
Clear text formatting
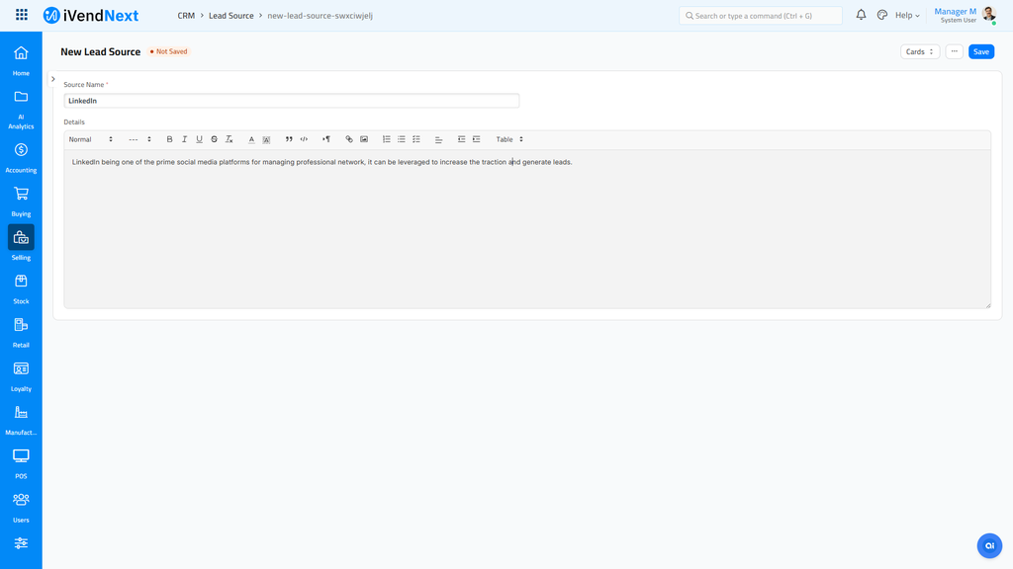pyautogui.click(x=229, y=139)
